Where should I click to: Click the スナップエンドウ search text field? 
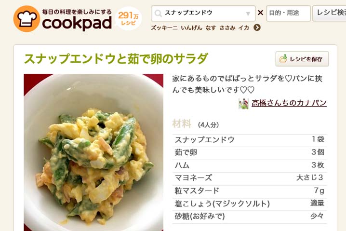click(x=203, y=14)
